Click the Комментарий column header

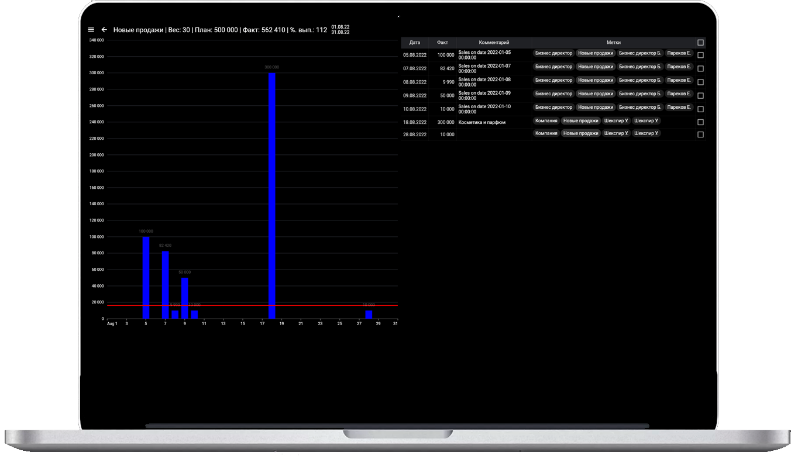[x=494, y=43]
